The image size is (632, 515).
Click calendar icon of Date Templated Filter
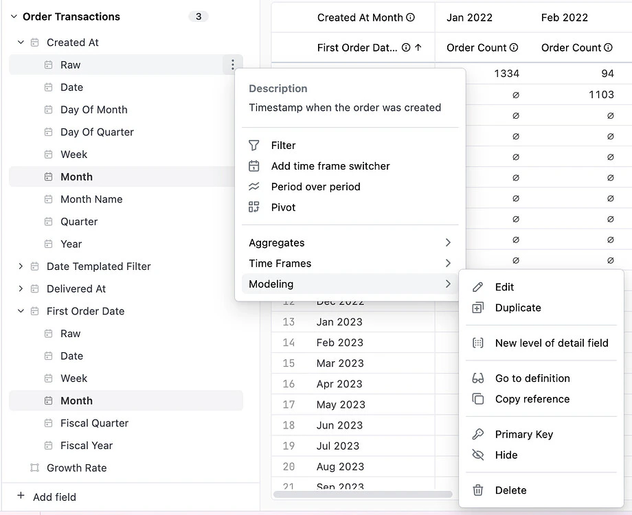click(x=34, y=266)
